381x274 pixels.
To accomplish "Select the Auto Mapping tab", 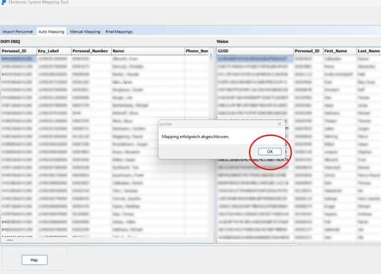I will tap(51, 32).
